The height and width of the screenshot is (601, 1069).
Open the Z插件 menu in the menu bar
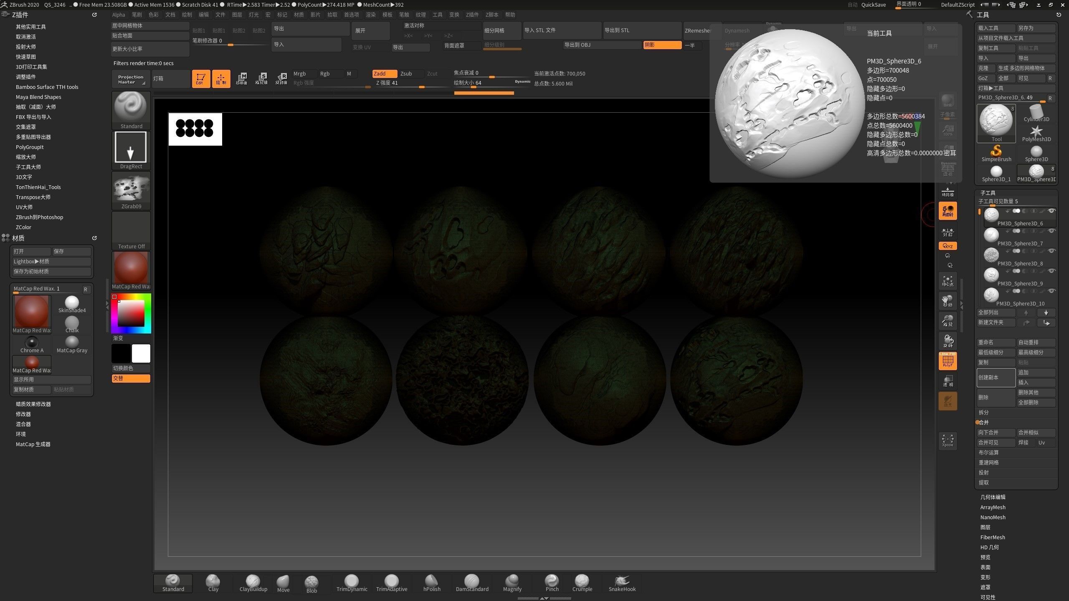(x=472, y=15)
